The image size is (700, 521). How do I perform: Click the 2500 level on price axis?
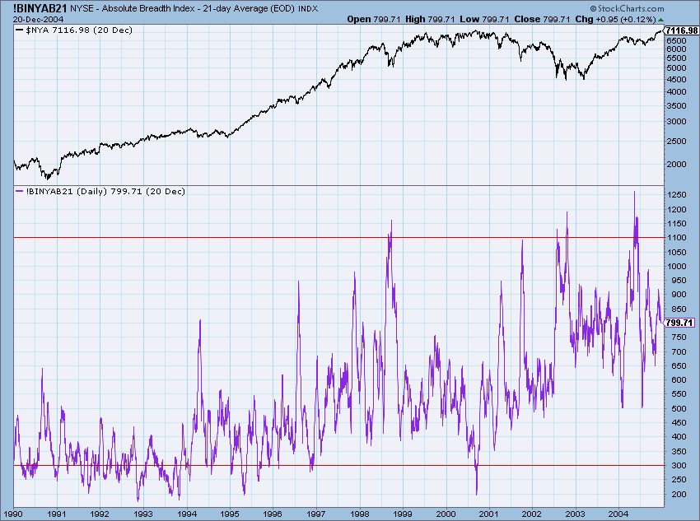click(677, 142)
